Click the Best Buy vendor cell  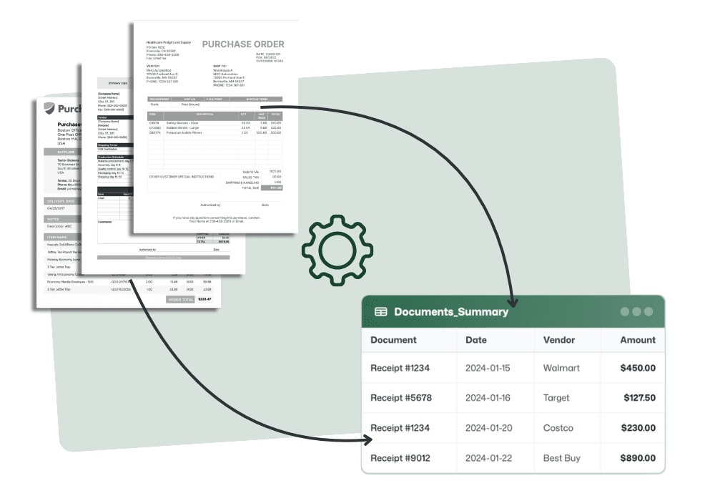[562, 458]
